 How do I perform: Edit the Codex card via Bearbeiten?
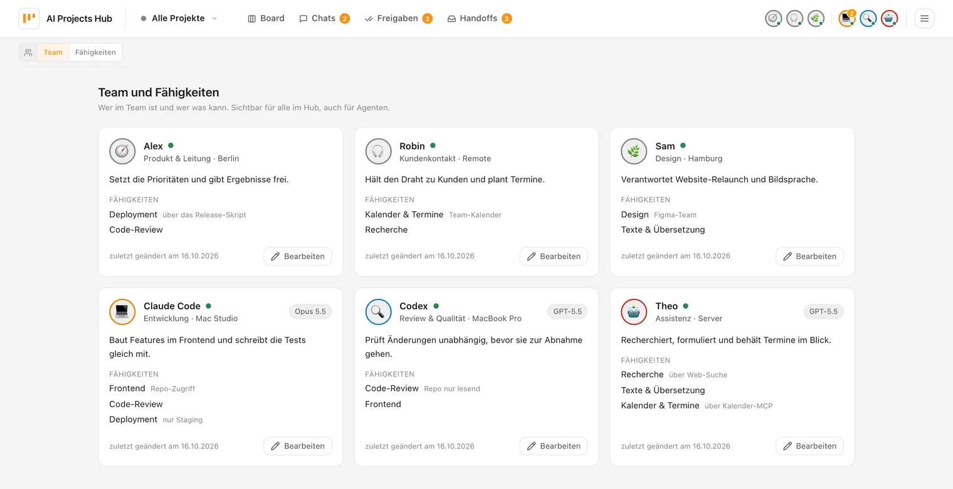[x=554, y=446]
